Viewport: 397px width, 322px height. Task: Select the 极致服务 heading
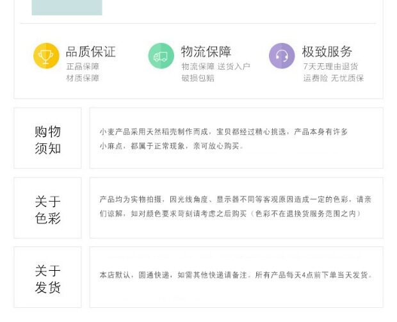click(x=327, y=52)
